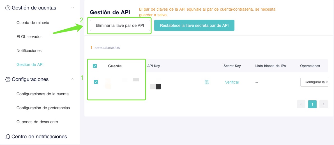This screenshot has height=145, width=334.
Task: Select Notificaciones in the sidebar
Action: pyautogui.click(x=29, y=51)
